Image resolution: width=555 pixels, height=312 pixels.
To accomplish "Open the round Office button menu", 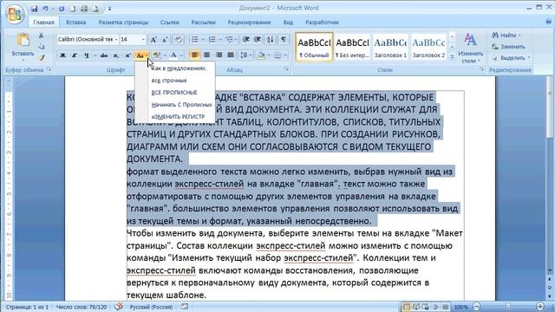I will 15,14.
